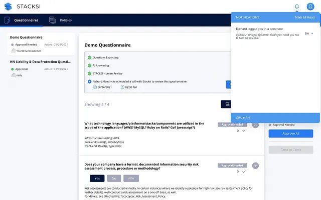
Task: Click the clock icon by 08:00 AM
Action: (122, 87)
